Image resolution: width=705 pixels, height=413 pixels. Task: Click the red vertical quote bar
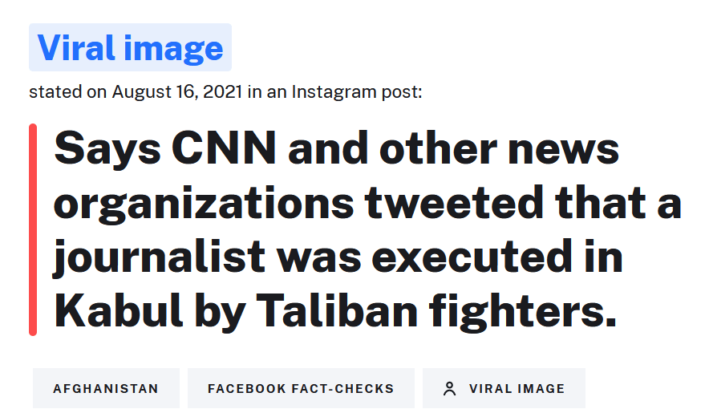tap(33, 229)
